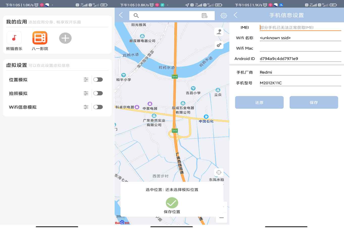Tap the 和平小学 map marker
Screen dimensions: 344x229
(x=124, y=75)
